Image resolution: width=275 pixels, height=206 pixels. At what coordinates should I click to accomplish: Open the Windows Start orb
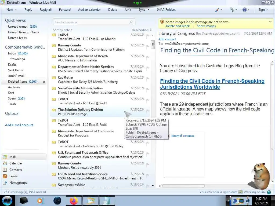pyautogui.click(x=7, y=201)
